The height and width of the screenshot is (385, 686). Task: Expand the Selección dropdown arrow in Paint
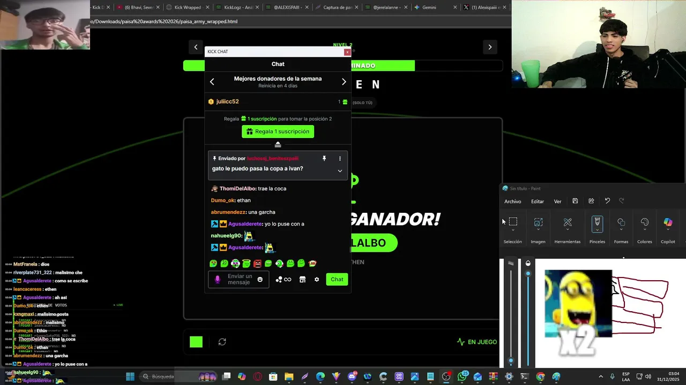(x=513, y=230)
